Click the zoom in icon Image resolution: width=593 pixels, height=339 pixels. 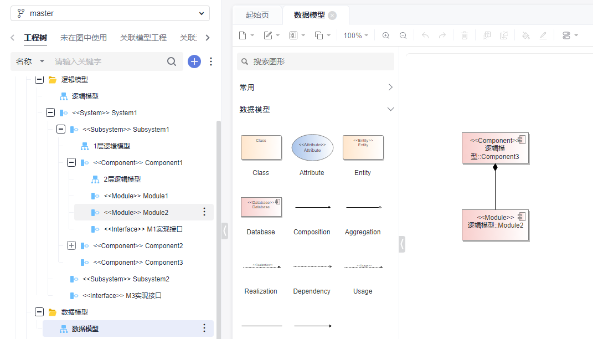pos(386,35)
